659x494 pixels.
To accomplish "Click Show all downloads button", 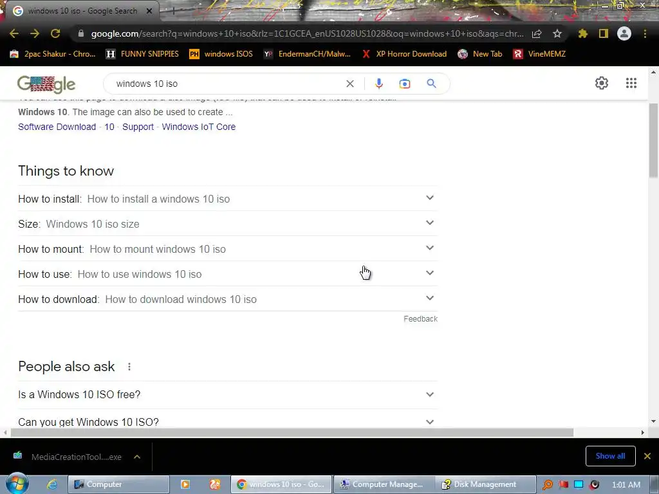I will [610, 456].
